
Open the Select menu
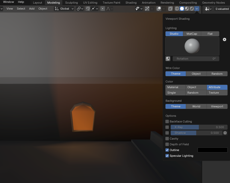click(21, 9)
